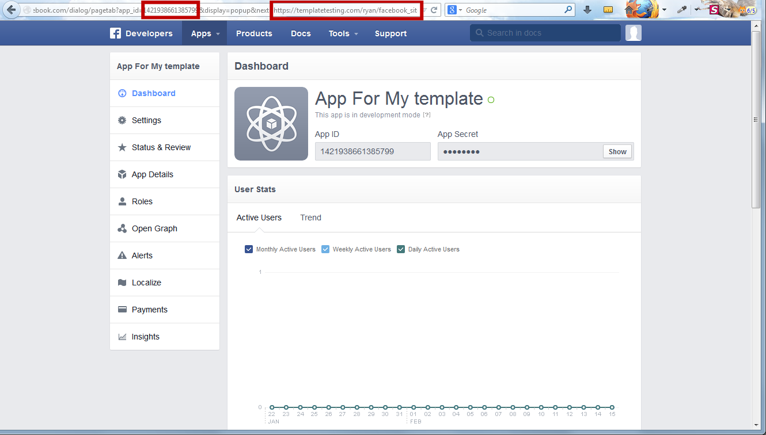Click the Localize flag icon
Screen dimensions: 766x435
click(122, 283)
